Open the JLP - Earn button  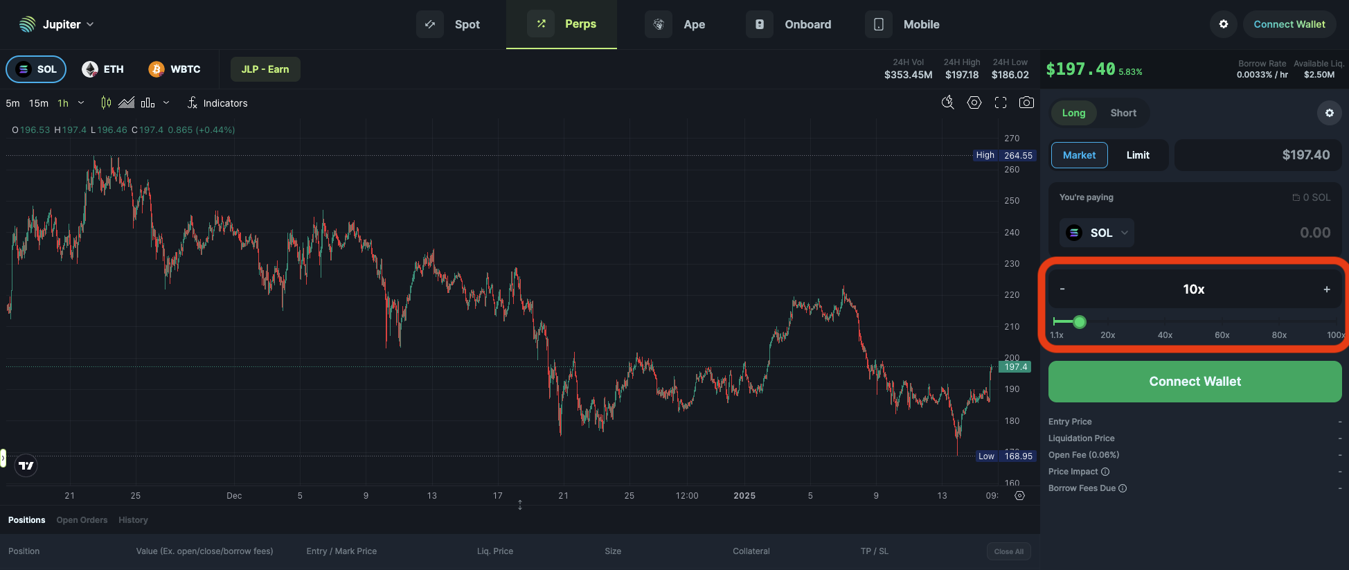coord(265,69)
